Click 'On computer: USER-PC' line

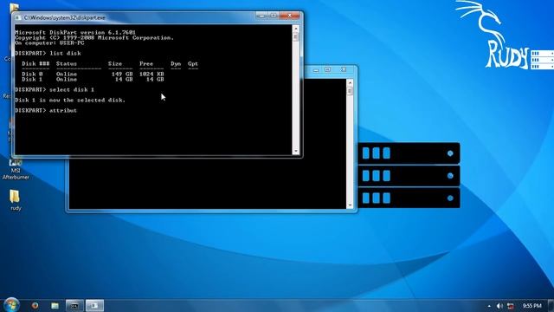tap(49, 42)
